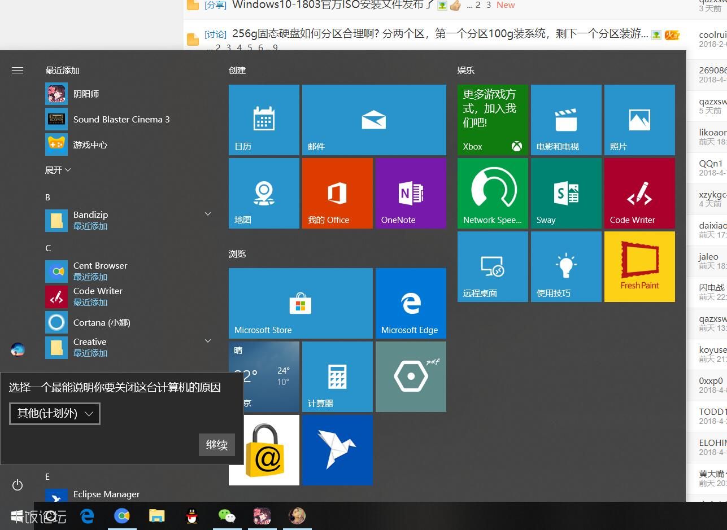The width and height of the screenshot is (727, 530).
Task: Click the 继续 continue button
Action: tap(217, 445)
